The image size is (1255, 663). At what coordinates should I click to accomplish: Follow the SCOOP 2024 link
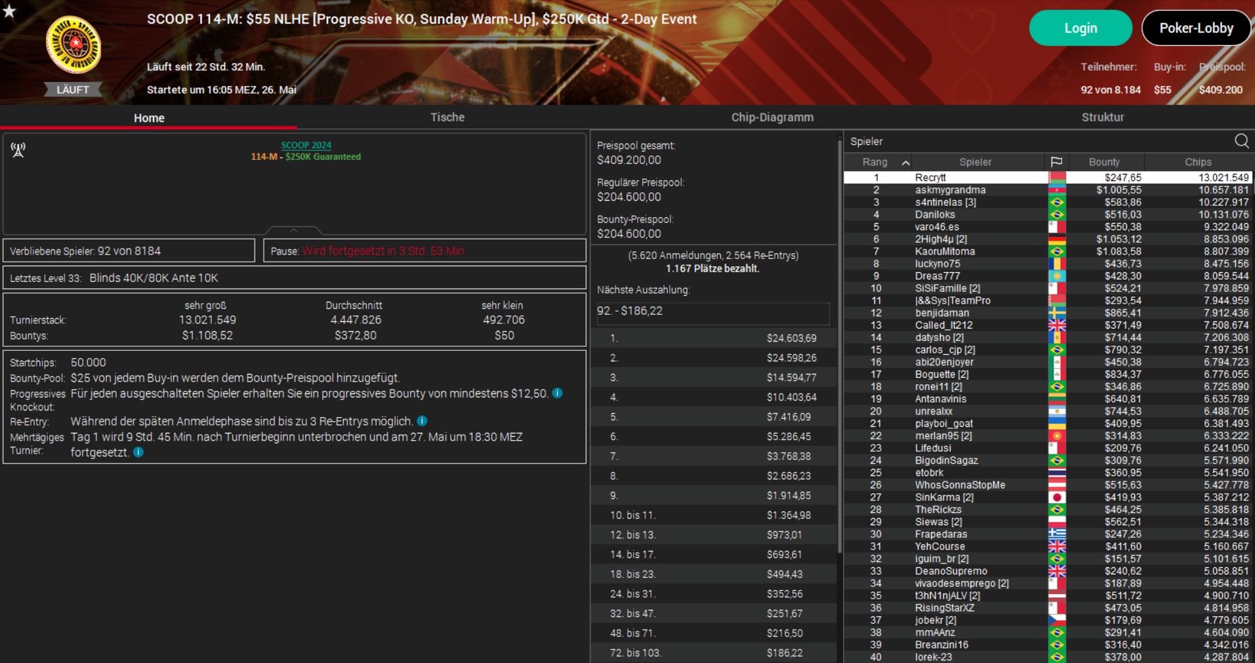pyautogui.click(x=306, y=146)
